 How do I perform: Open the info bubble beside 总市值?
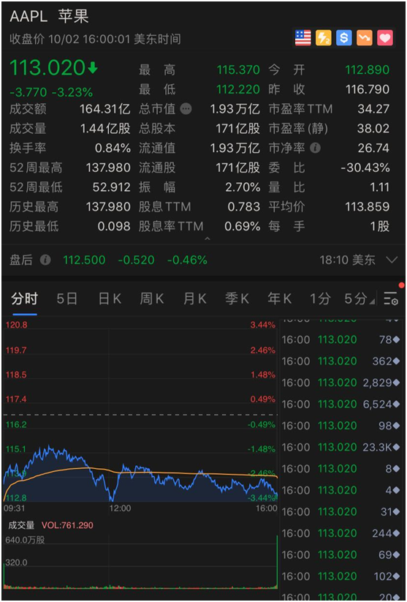click(x=186, y=109)
